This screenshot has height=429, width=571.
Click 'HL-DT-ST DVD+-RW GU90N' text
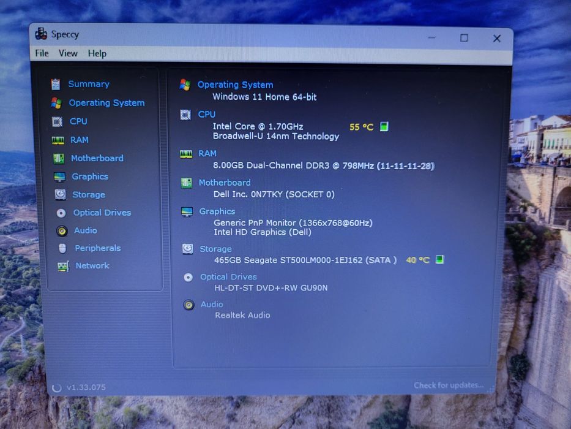[x=271, y=288]
